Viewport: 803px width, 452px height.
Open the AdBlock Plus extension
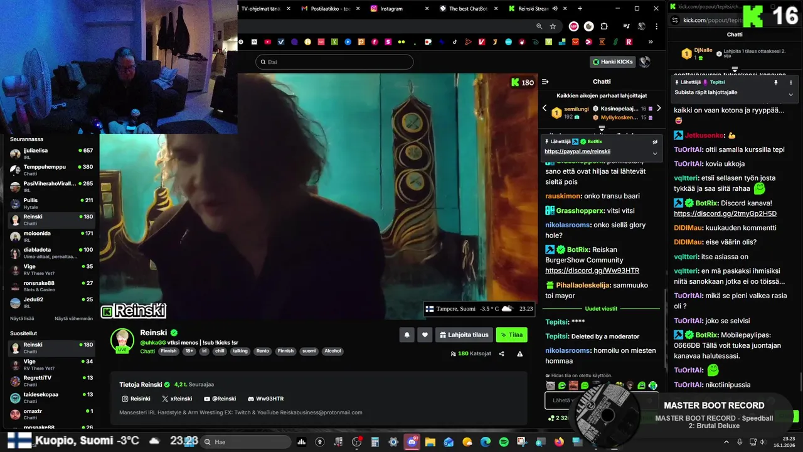point(573,26)
